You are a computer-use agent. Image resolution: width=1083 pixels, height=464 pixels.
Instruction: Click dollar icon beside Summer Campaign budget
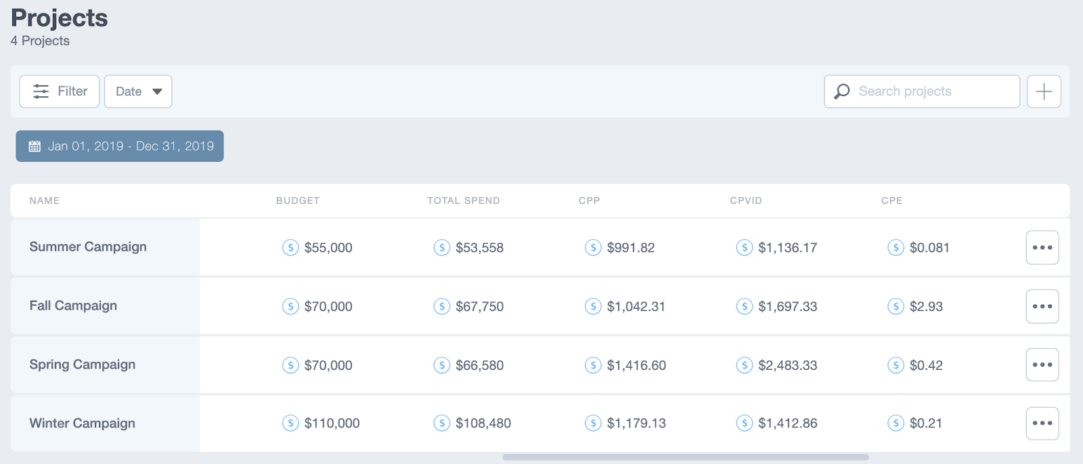(290, 247)
